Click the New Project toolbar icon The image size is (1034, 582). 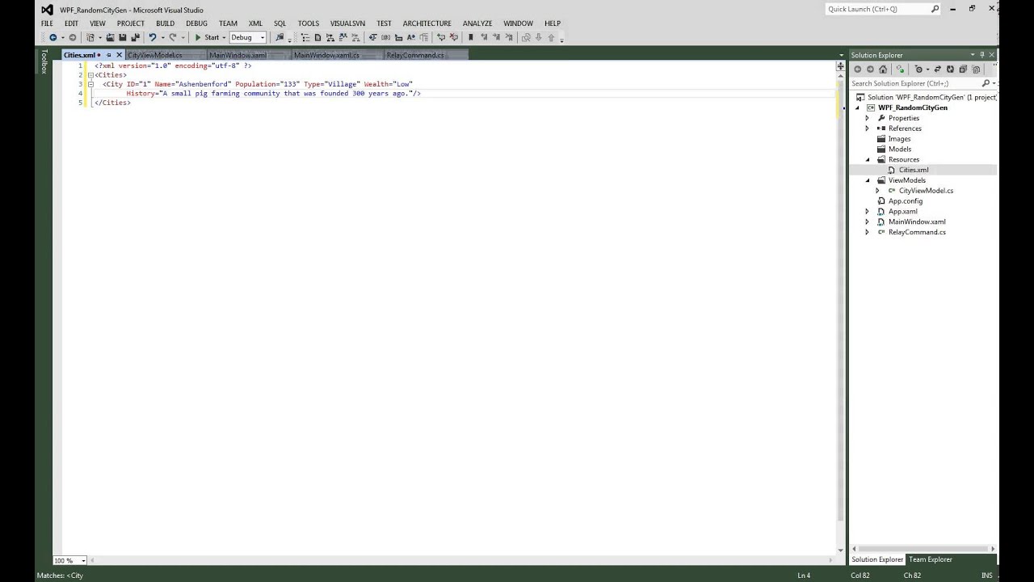(90, 37)
